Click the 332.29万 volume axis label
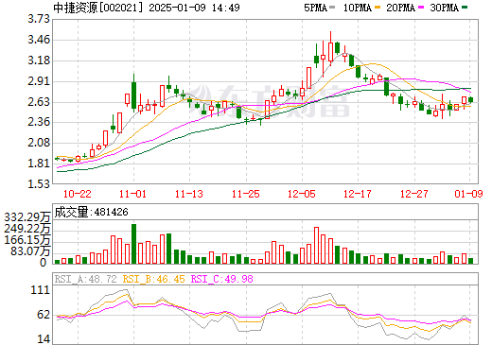This screenshot has width=492, height=345. click(x=27, y=216)
